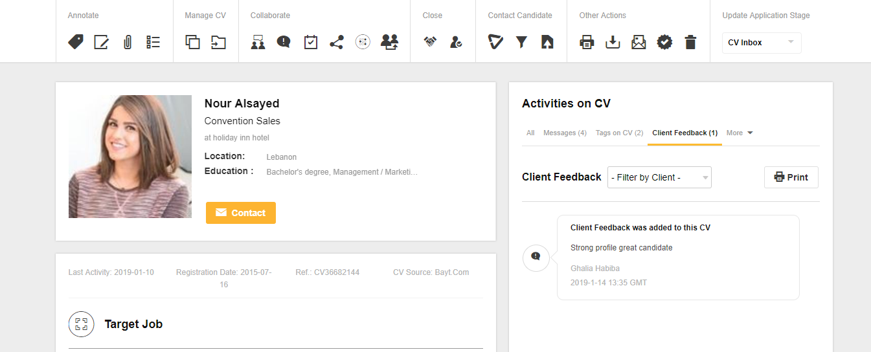Screen dimensions: 871x352
Task: Click the paperclip attachment icon
Action: click(x=128, y=43)
